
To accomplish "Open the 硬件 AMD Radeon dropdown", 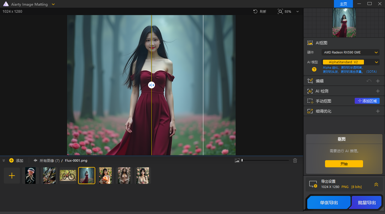I will [x=350, y=53].
